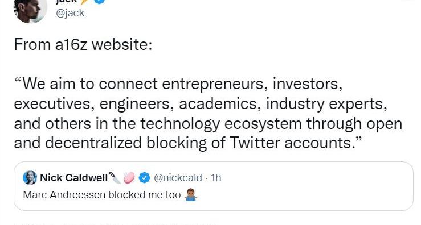Screen dimensions: 421x225
Task: Click the knife emoji after Nick Caldwell
Action: (x=116, y=177)
